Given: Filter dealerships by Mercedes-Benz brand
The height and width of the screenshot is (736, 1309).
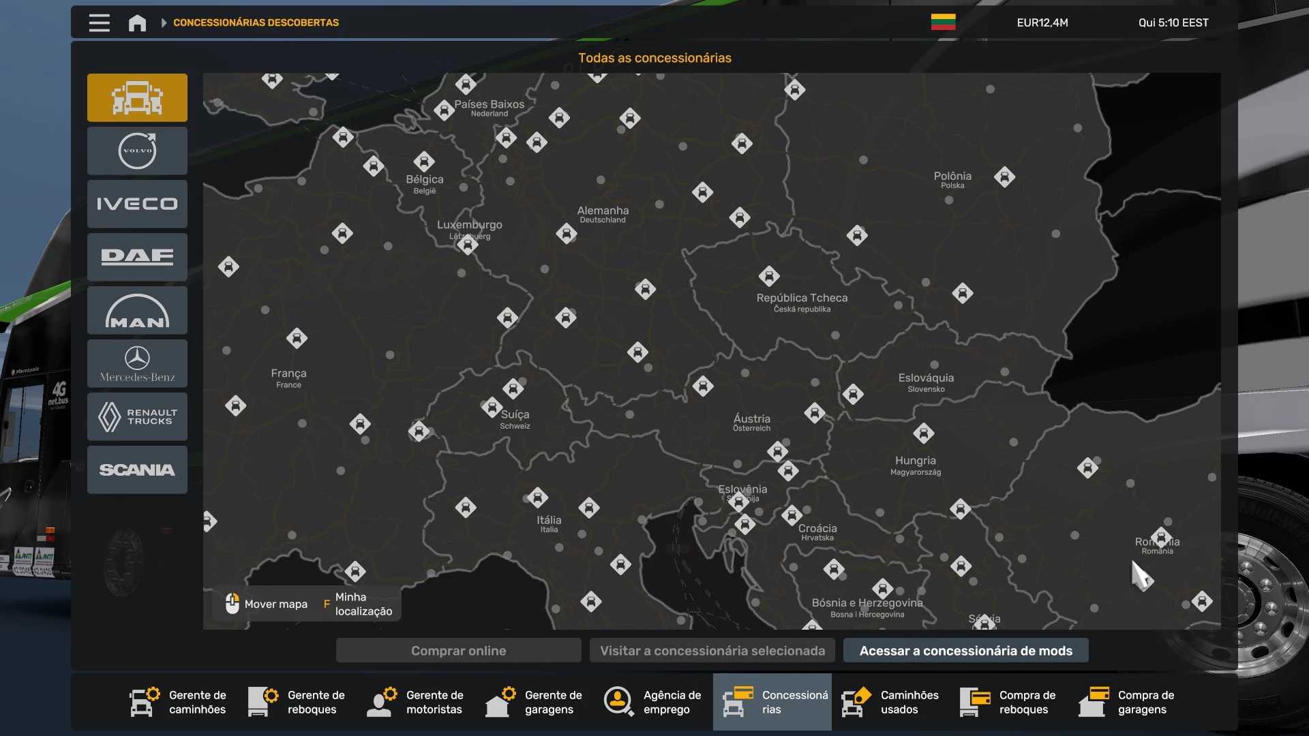Looking at the screenshot, I should [x=137, y=363].
